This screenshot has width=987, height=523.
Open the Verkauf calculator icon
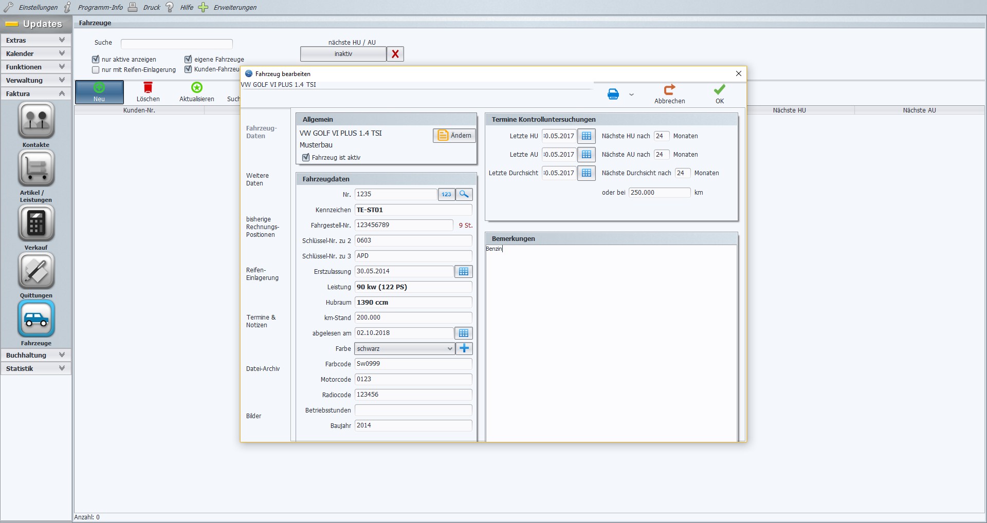pyautogui.click(x=36, y=223)
